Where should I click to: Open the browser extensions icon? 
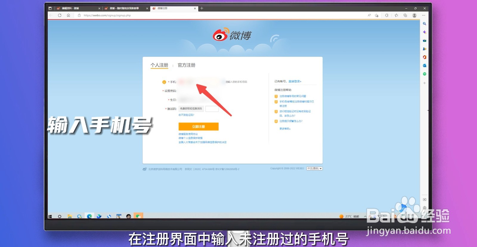[387, 15]
